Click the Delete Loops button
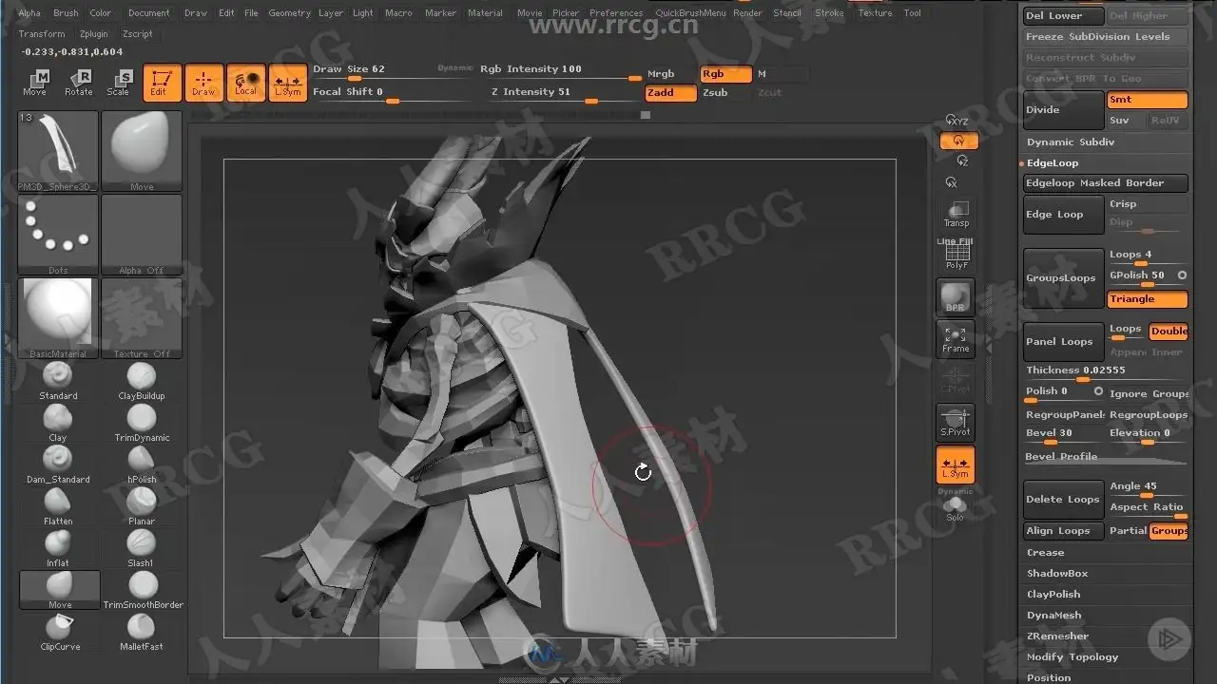Viewport: 1217px width, 684px height. [1064, 500]
